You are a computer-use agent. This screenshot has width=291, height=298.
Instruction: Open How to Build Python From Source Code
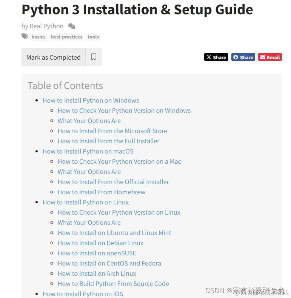(x=113, y=284)
